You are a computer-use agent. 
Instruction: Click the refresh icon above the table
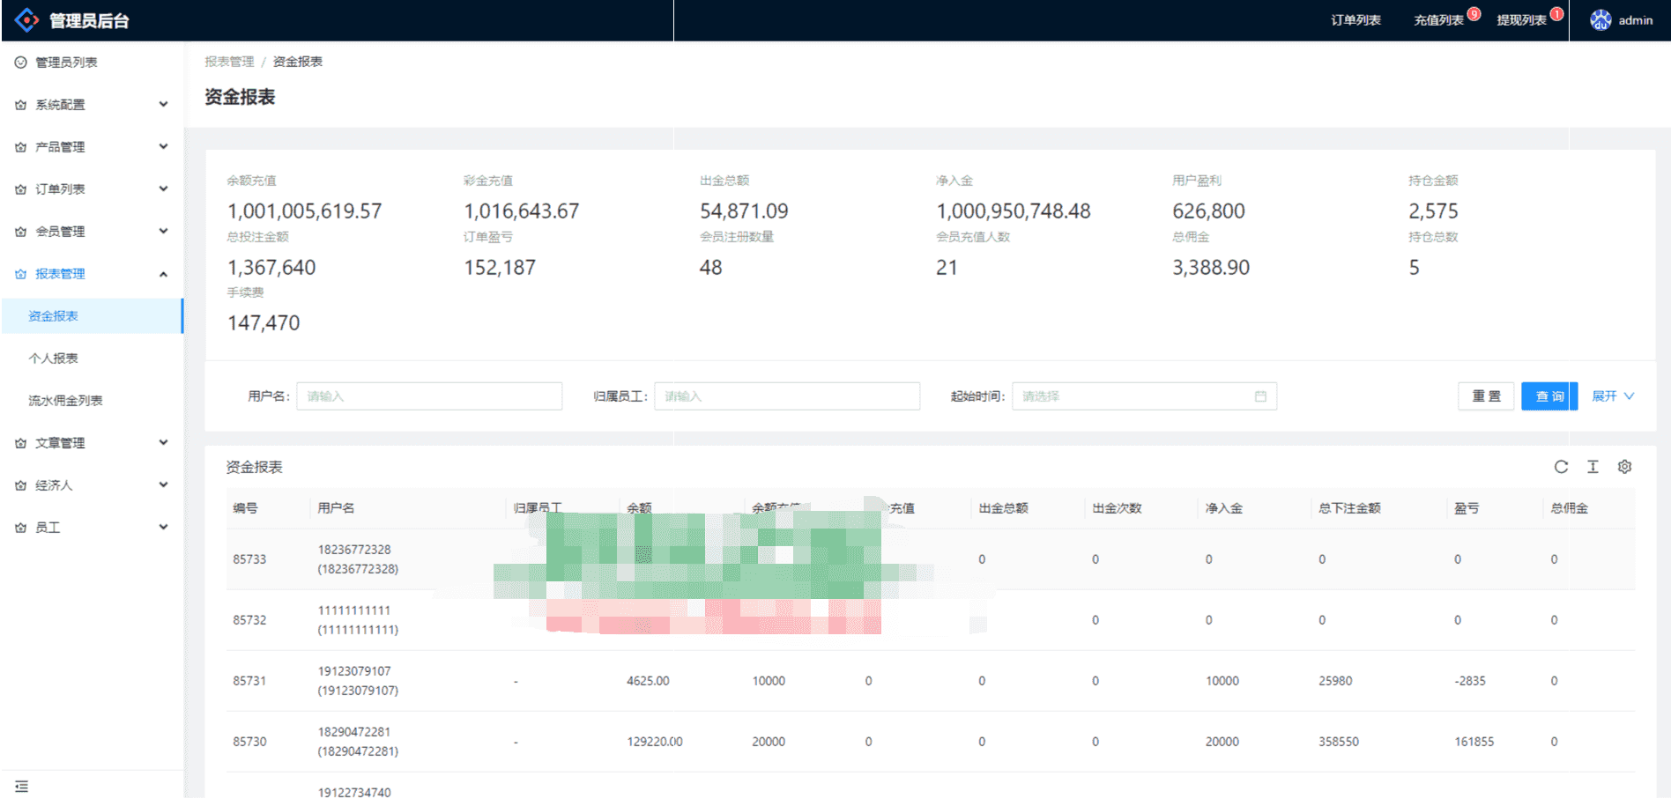click(x=1561, y=467)
